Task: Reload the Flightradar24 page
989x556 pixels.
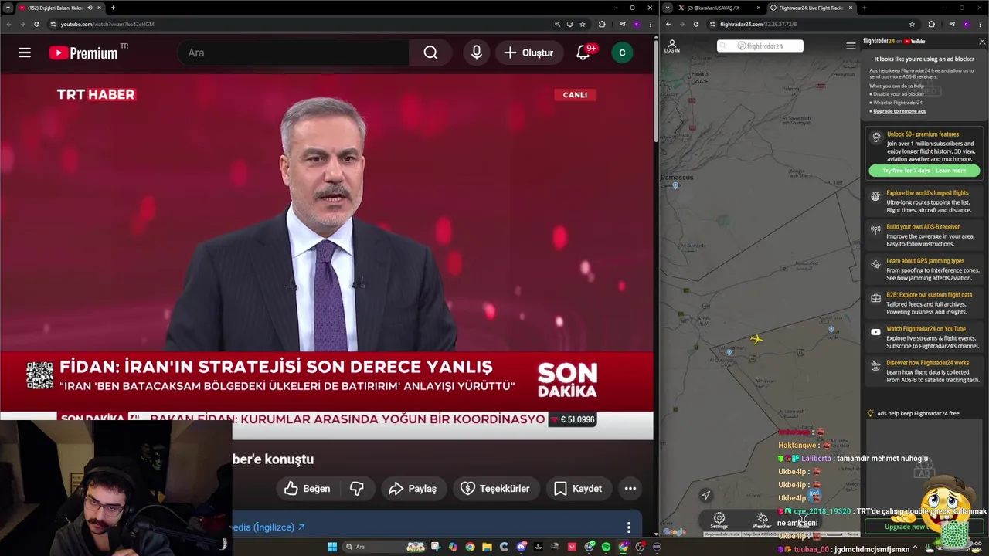Action: pyautogui.click(x=696, y=24)
